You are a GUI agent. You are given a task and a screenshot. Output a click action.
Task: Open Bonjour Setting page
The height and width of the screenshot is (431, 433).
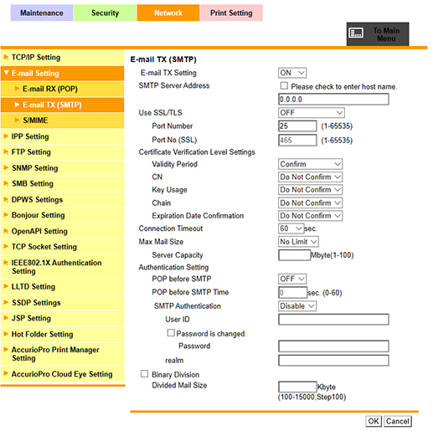point(62,215)
